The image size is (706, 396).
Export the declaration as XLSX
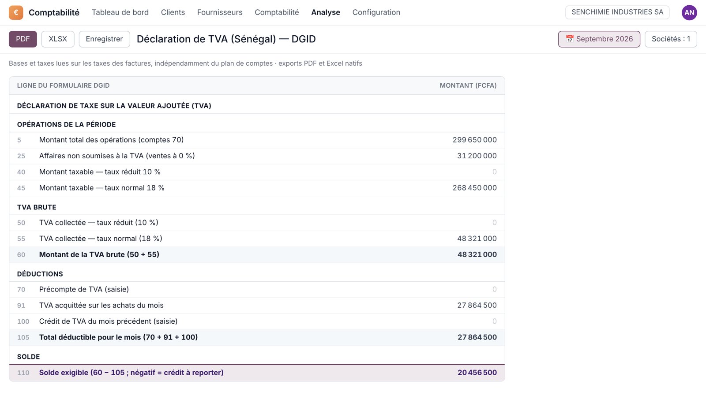tap(58, 39)
